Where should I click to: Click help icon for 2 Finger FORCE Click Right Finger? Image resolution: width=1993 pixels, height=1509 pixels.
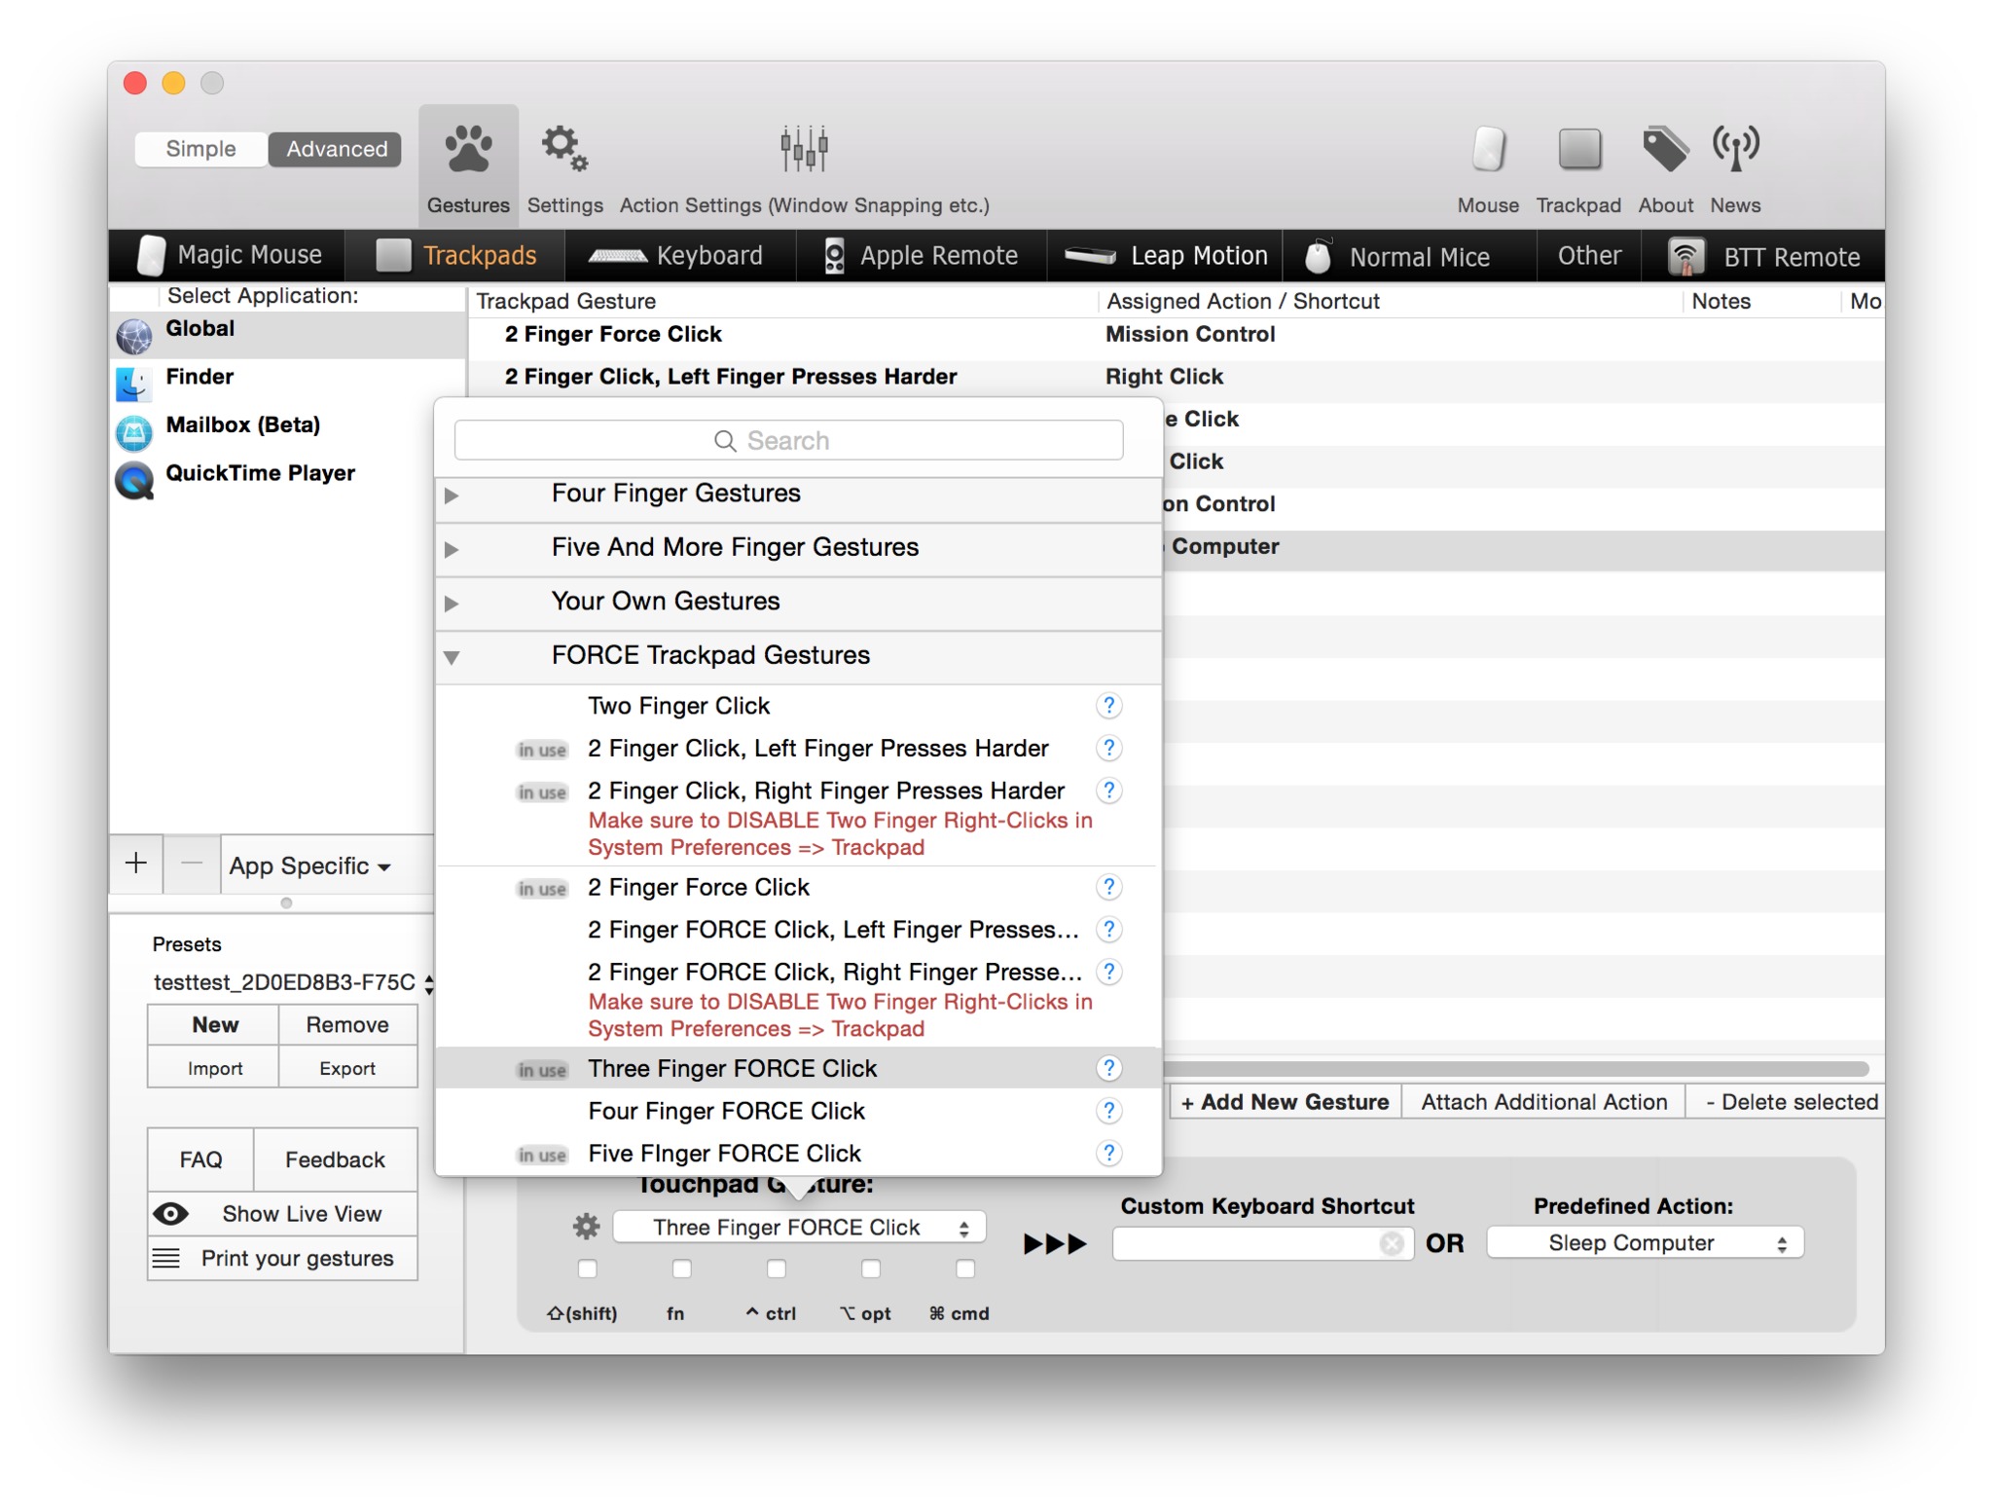[x=1108, y=972]
